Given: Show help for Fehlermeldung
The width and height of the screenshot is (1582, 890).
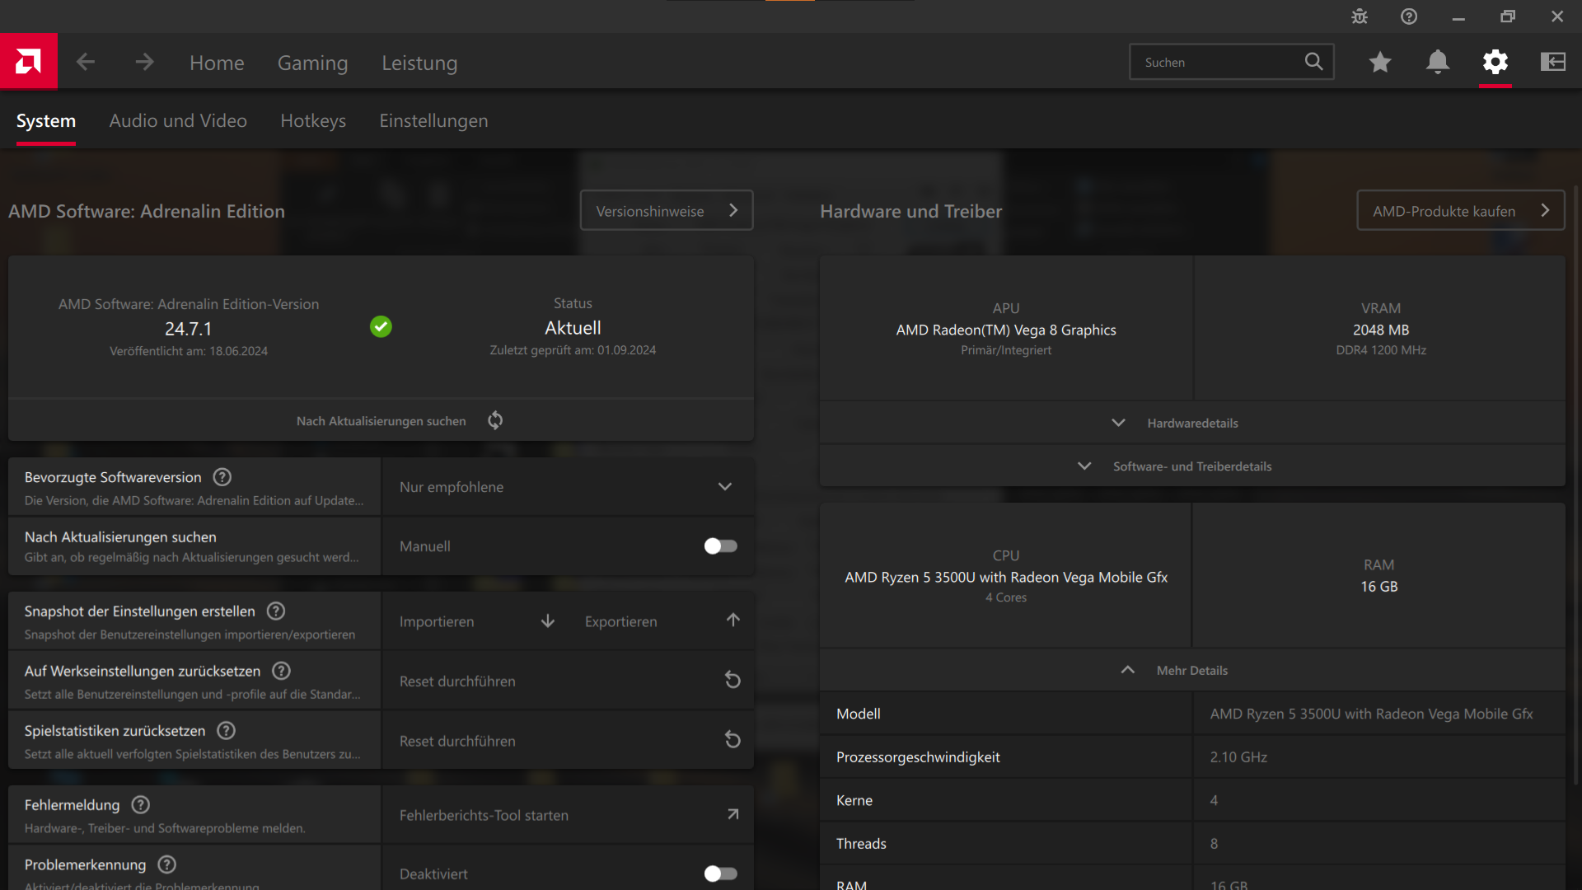Looking at the screenshot, I should click(141, 804).
